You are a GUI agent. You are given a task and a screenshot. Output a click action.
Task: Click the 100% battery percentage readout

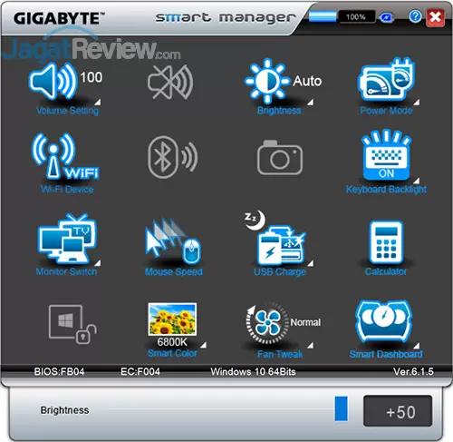point(356,16)
